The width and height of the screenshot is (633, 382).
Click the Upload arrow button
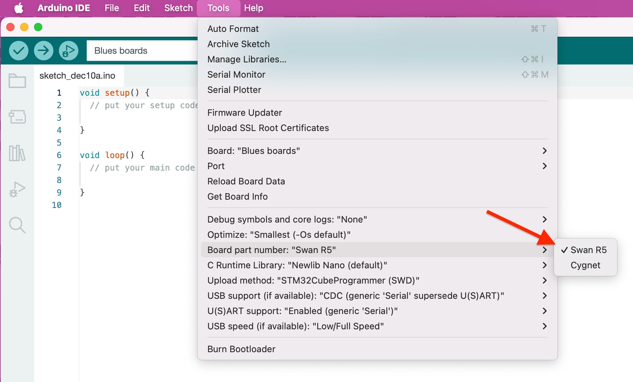pos(44,51)
